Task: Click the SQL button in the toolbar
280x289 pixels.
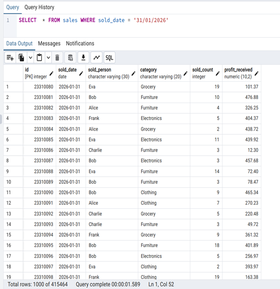Action: point(109,58)
